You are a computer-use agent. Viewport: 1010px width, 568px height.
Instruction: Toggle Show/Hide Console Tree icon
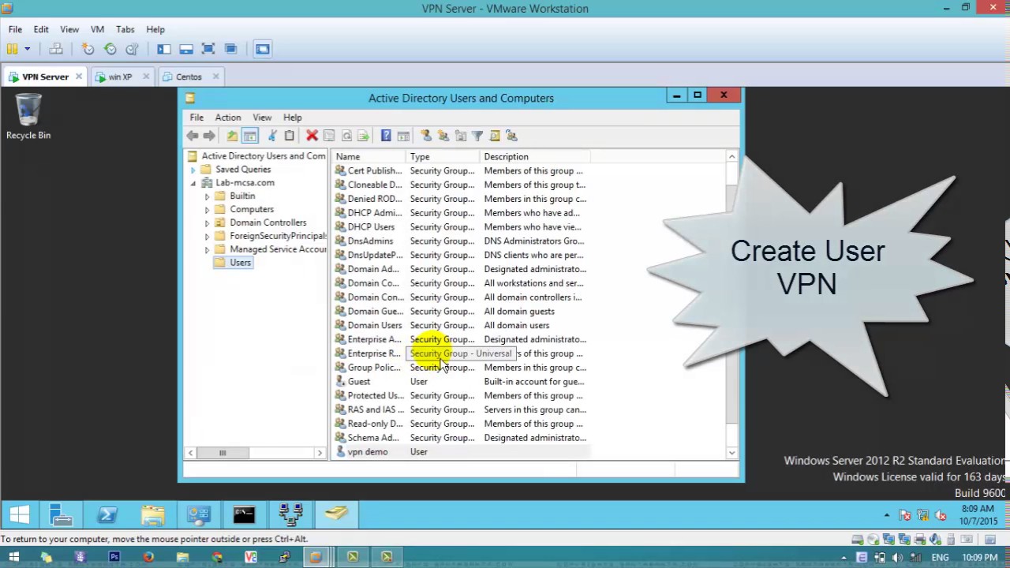pyautogui.click(x=250, y=136)
